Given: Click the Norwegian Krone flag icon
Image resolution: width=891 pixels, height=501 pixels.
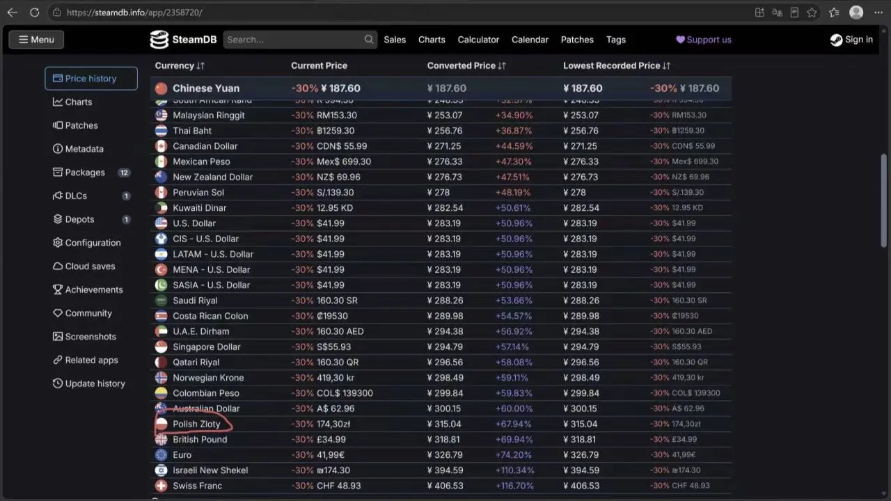Looking at the screenshot, I should [x=161, y=378].
